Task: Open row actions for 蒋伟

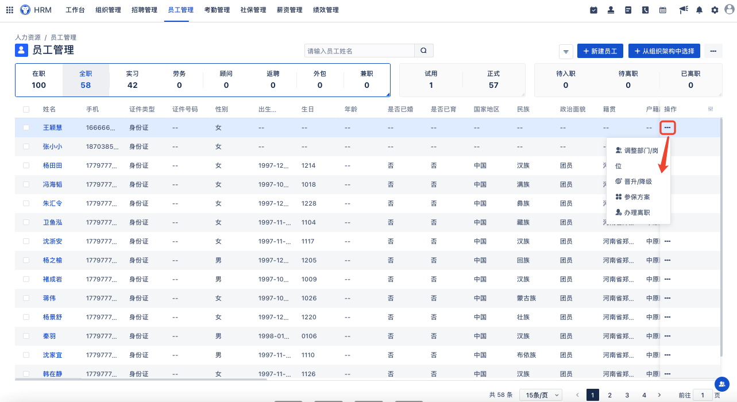Action: click(x=667, y=298)
